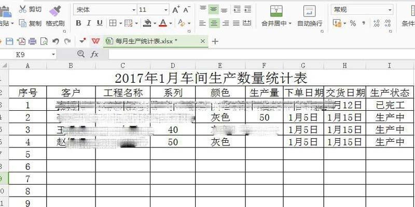The height and width of the screenshot is (207, 415).
Task: Toggle Italic formatting
Action: click(x=89, y=23)
